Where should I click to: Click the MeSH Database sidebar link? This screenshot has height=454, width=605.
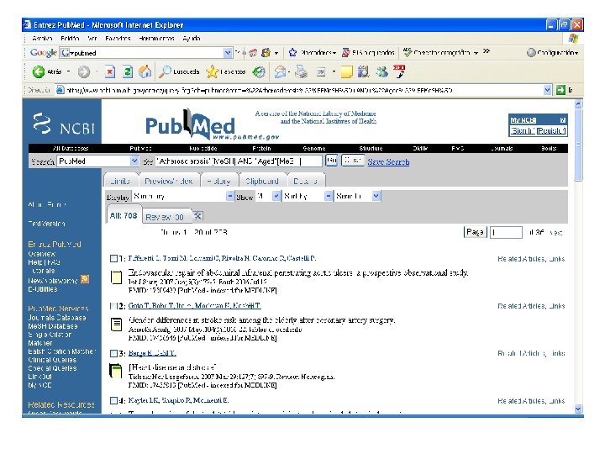point(53,326)
